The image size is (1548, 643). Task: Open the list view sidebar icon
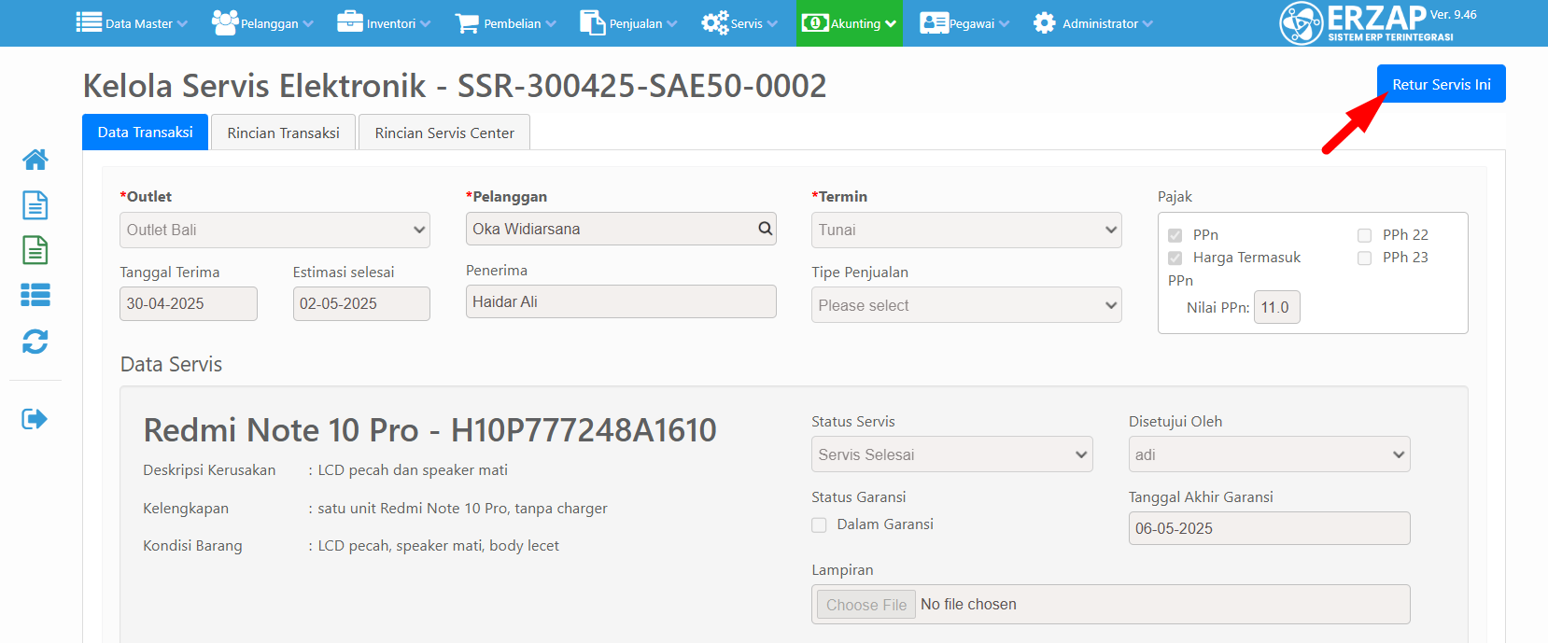35,295
